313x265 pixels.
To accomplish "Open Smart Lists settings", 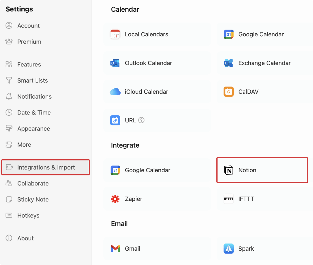I will pos(32,81).
